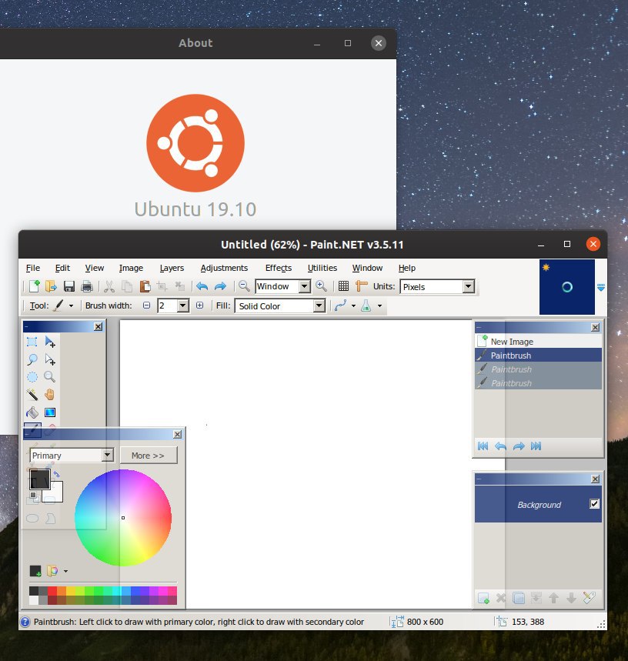Open the Adjustments menu
This screenshot has height=661, width=628.
point(224,268)
